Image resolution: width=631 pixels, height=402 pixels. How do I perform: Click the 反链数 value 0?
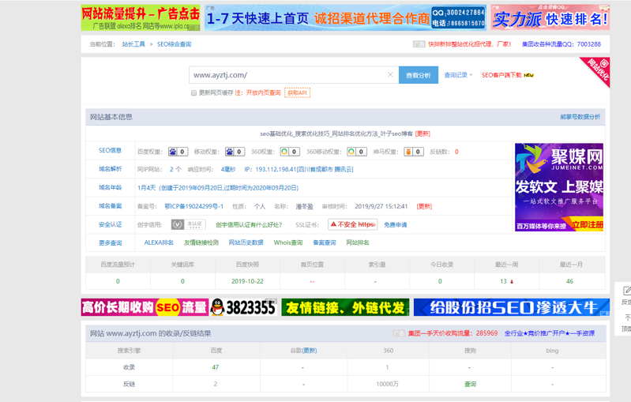click(x=456, y=152)
